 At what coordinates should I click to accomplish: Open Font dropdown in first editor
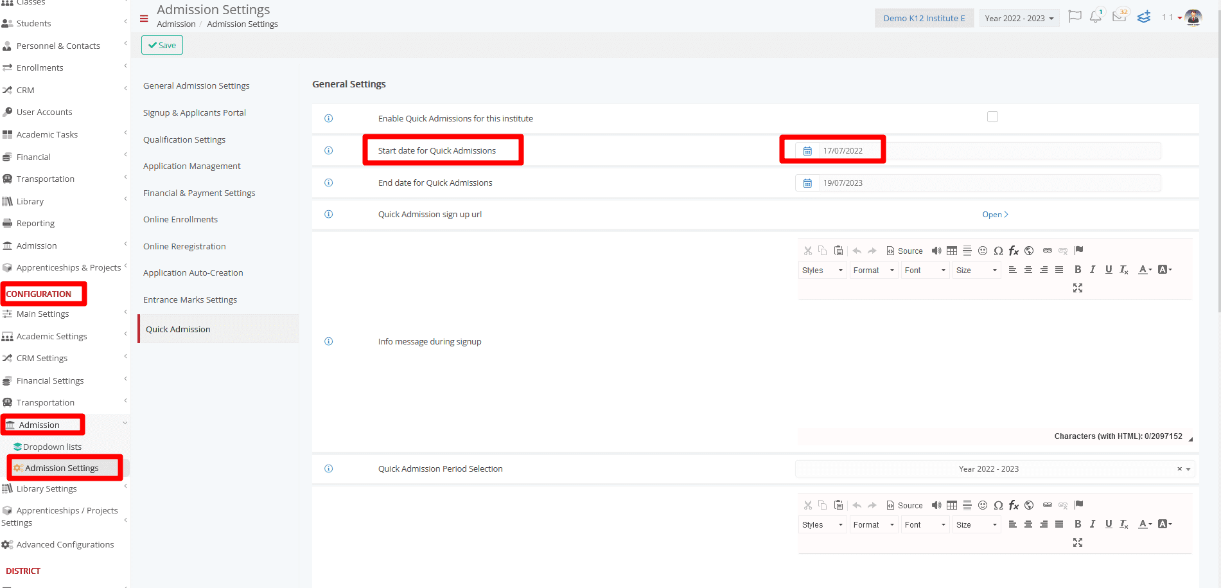tap(926, 270)
